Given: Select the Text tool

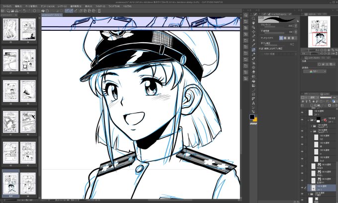Looking at the screenshot, I should click(x=253, y=103).
